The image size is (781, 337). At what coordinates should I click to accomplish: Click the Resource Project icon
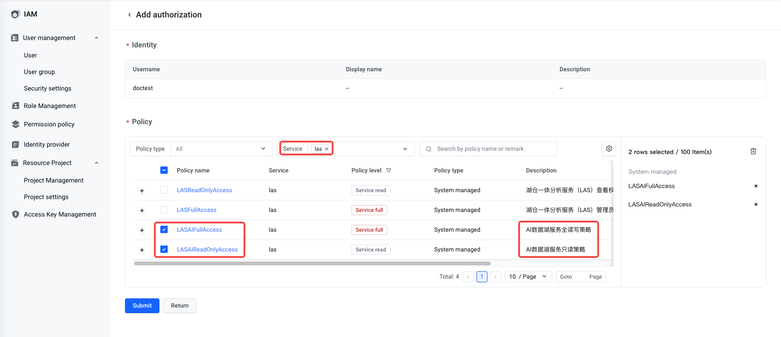point(15,163)
